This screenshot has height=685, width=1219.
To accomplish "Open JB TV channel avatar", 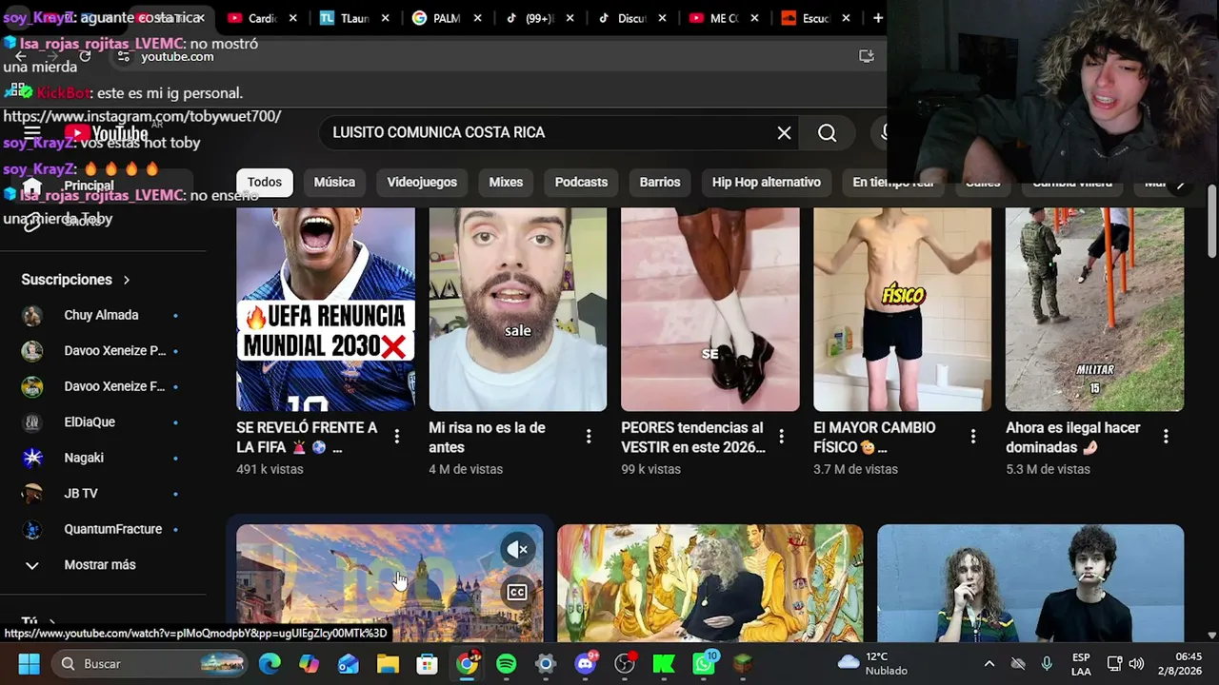I will [32, 494].
